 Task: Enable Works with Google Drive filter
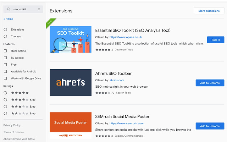click(5, 78)
